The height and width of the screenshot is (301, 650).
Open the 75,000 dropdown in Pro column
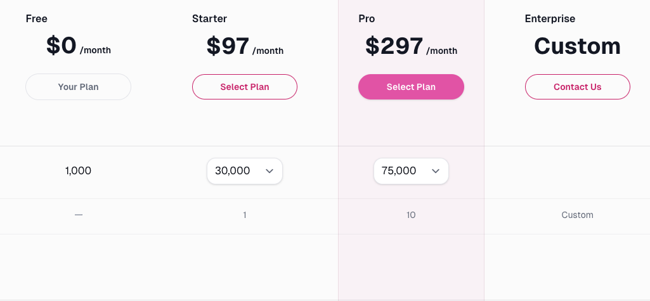click(411, 171)
